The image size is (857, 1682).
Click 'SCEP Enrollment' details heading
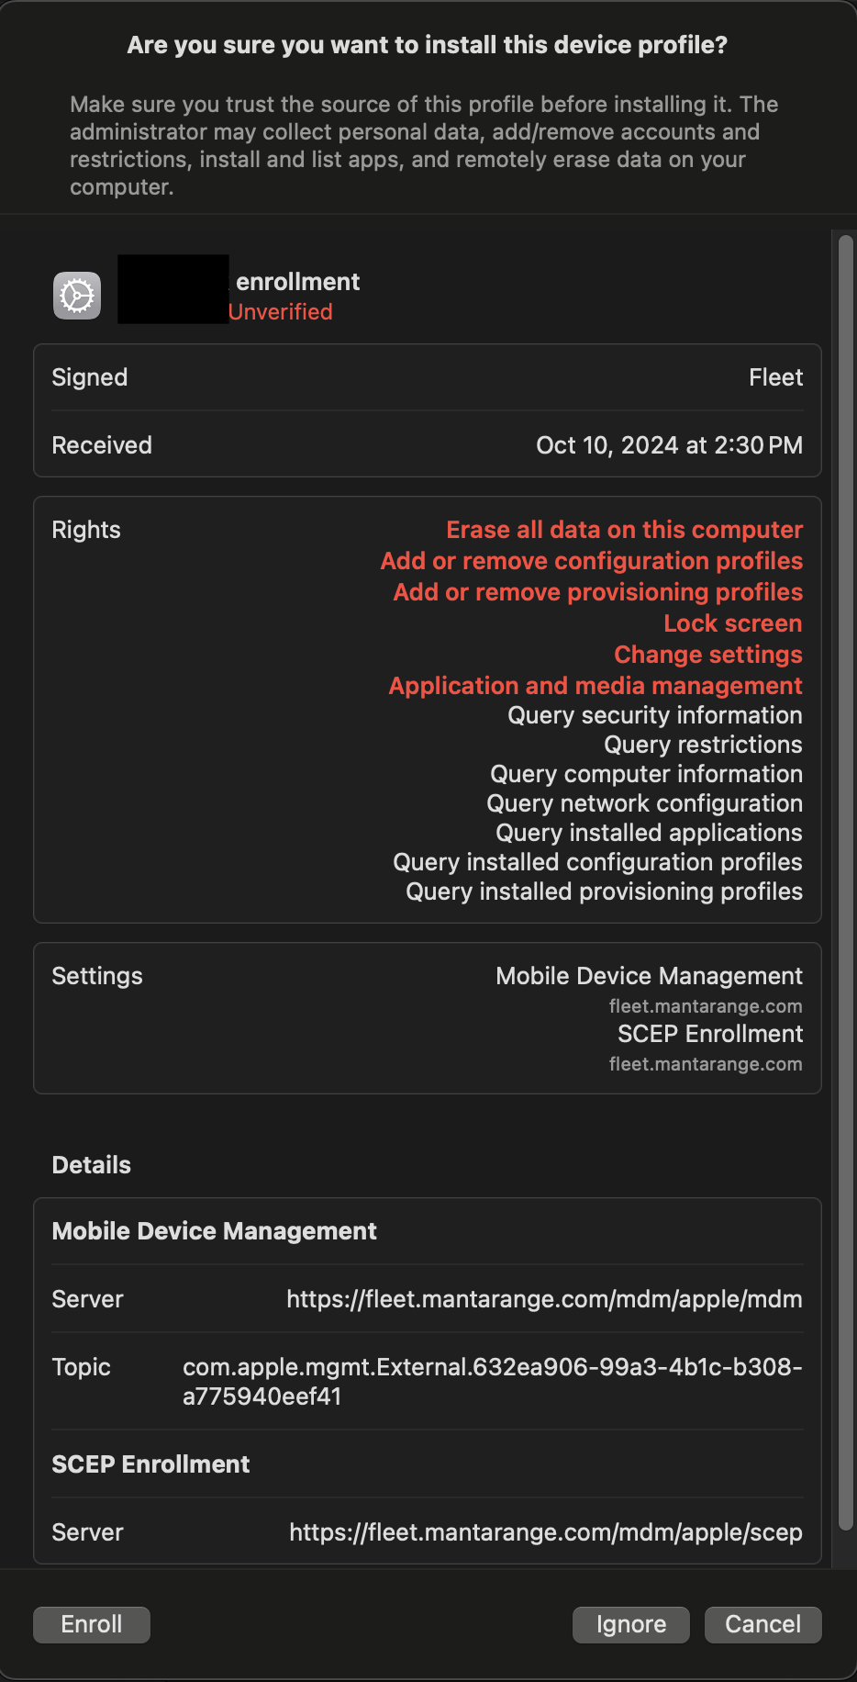[x=150, y=1464]
